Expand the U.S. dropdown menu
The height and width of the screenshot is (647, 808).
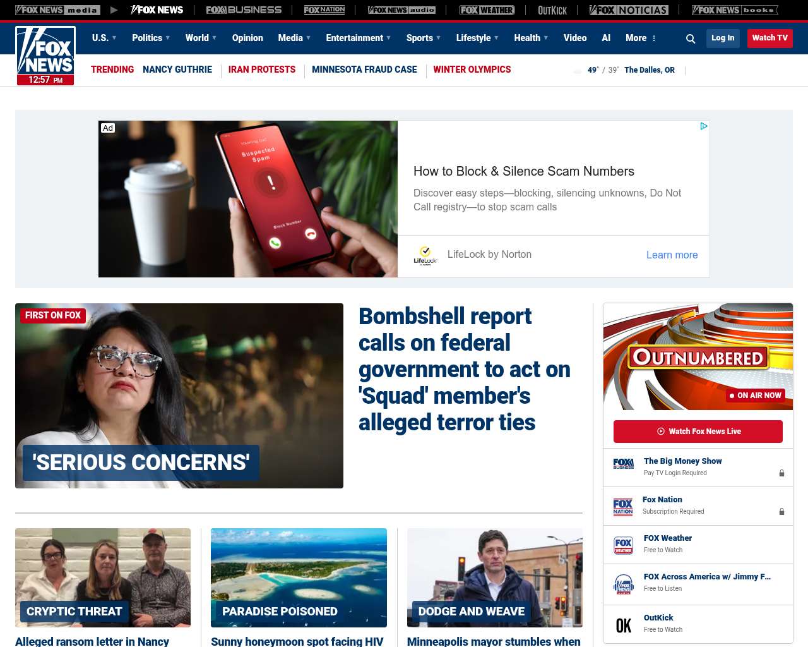[104, 38]
